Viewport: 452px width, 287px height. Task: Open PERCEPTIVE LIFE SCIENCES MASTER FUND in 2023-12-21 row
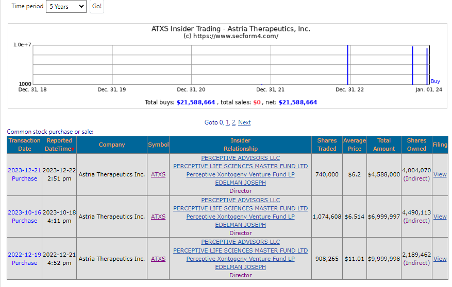point(240,166)
